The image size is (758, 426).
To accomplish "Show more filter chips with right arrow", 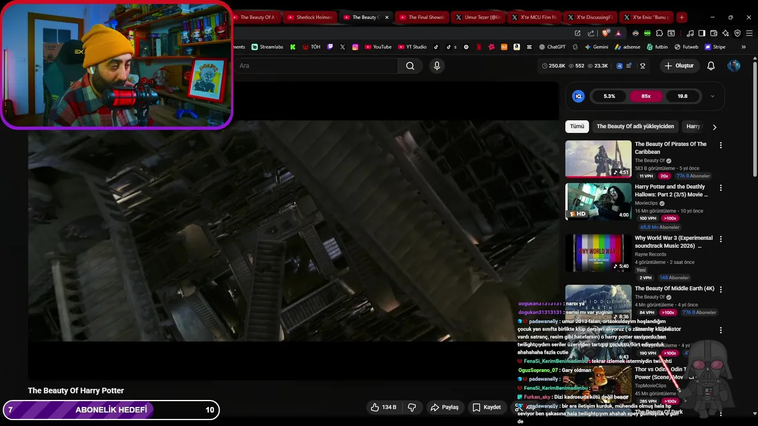I will (x=714, y=127).
